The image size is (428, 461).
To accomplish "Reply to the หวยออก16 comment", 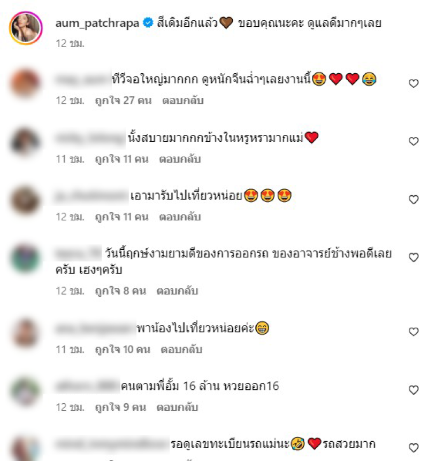I will (177, 407).
